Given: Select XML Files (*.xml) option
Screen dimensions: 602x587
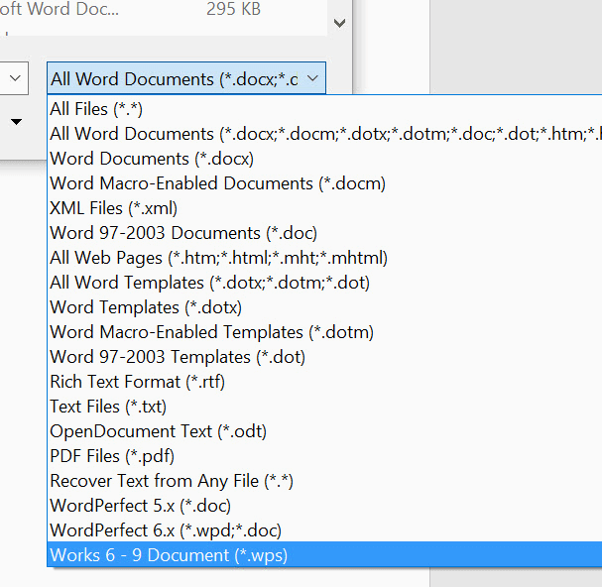Looking at the screenshot, I should [324, 208].
